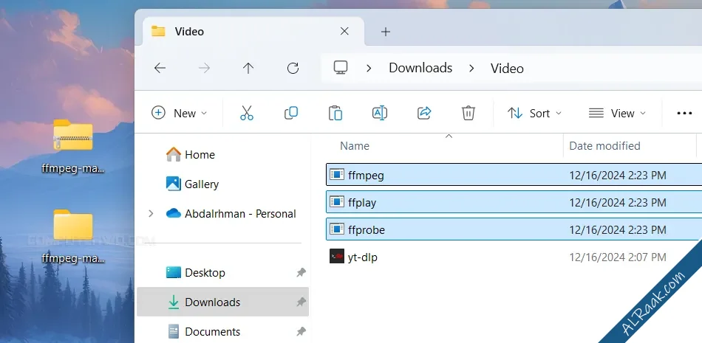Click pin icon next to Downloads
The height and width of the screenshot is (343, 702).
pos(301,302)
